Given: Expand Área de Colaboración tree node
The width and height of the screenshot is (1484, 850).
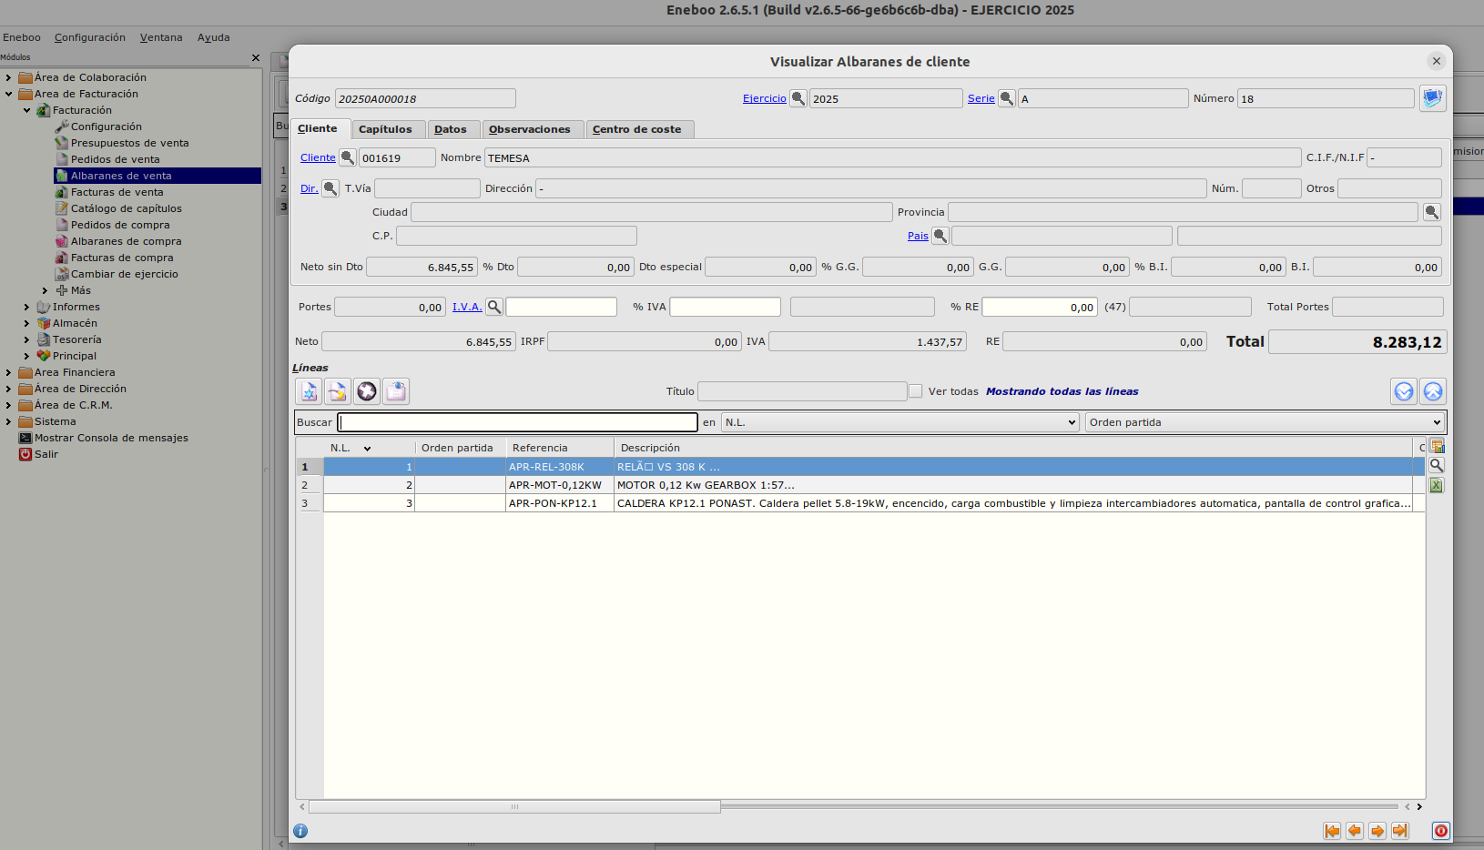Looking at the screenshot, I should pos(9,77).
